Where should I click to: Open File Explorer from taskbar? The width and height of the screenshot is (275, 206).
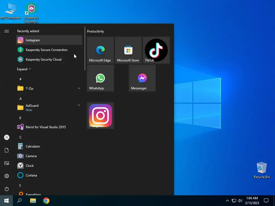[x=33, y=201]
